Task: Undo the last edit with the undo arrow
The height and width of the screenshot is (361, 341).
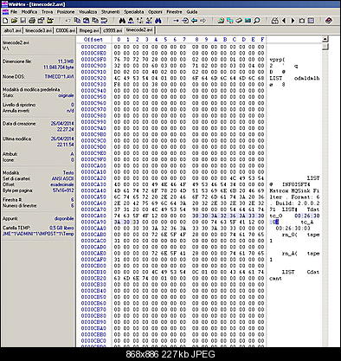Action: pos(68,21)
